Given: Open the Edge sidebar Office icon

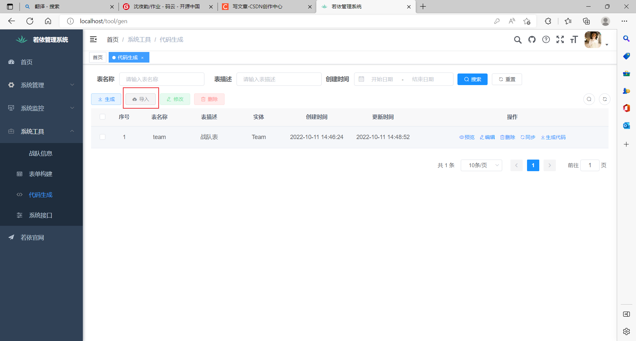Looking at the screenshot, I should click(626, 108).
